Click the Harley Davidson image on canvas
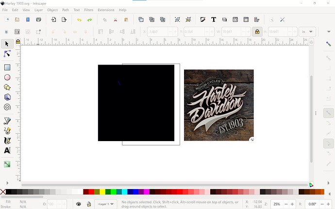Screen dimensions: 335x209 (x=219, y=105)
